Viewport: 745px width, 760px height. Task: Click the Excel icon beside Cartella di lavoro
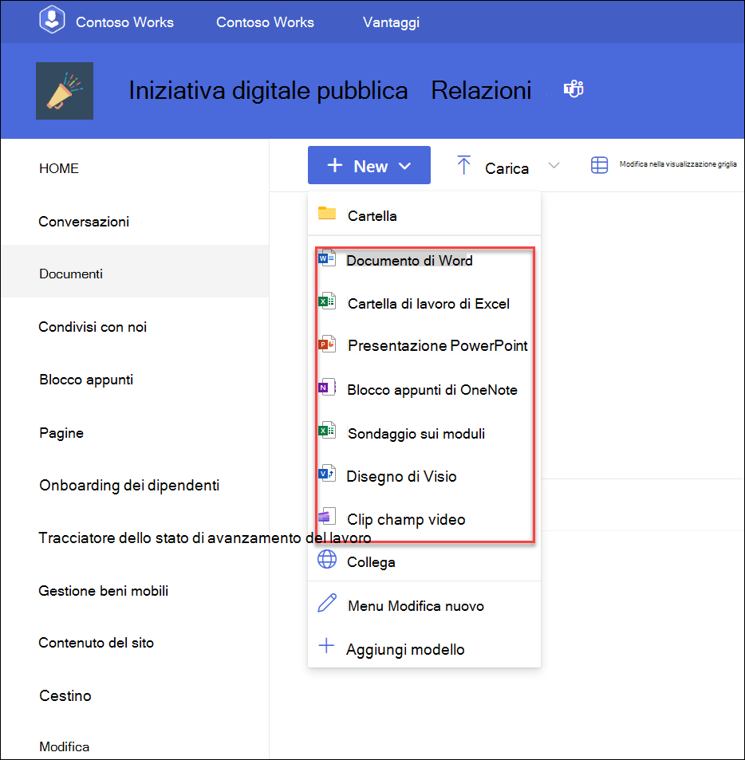point(327,301)
